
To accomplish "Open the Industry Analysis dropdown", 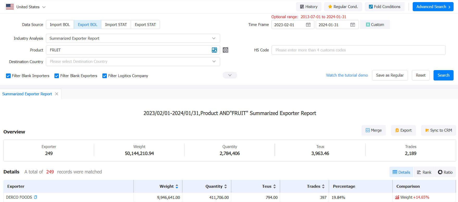I will click(x=133, y=38).
